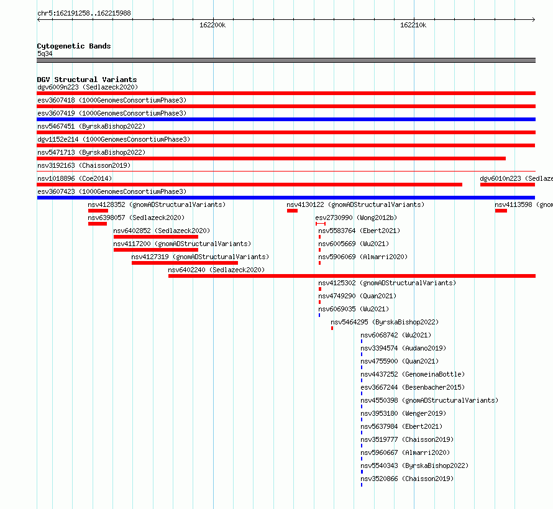Select nsv4117200 (gnomADStructuralVariants) label

pos(182,244)
